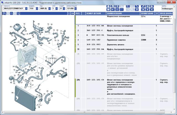Open the ИЛЛЮСТРАЦИЯ dropdown showing 121-050
This screenshot has width=177, height=115.
(x=76, y=9)
